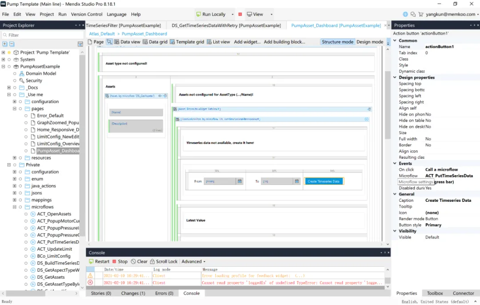Click the Stop button in Console toolbar

120,261
